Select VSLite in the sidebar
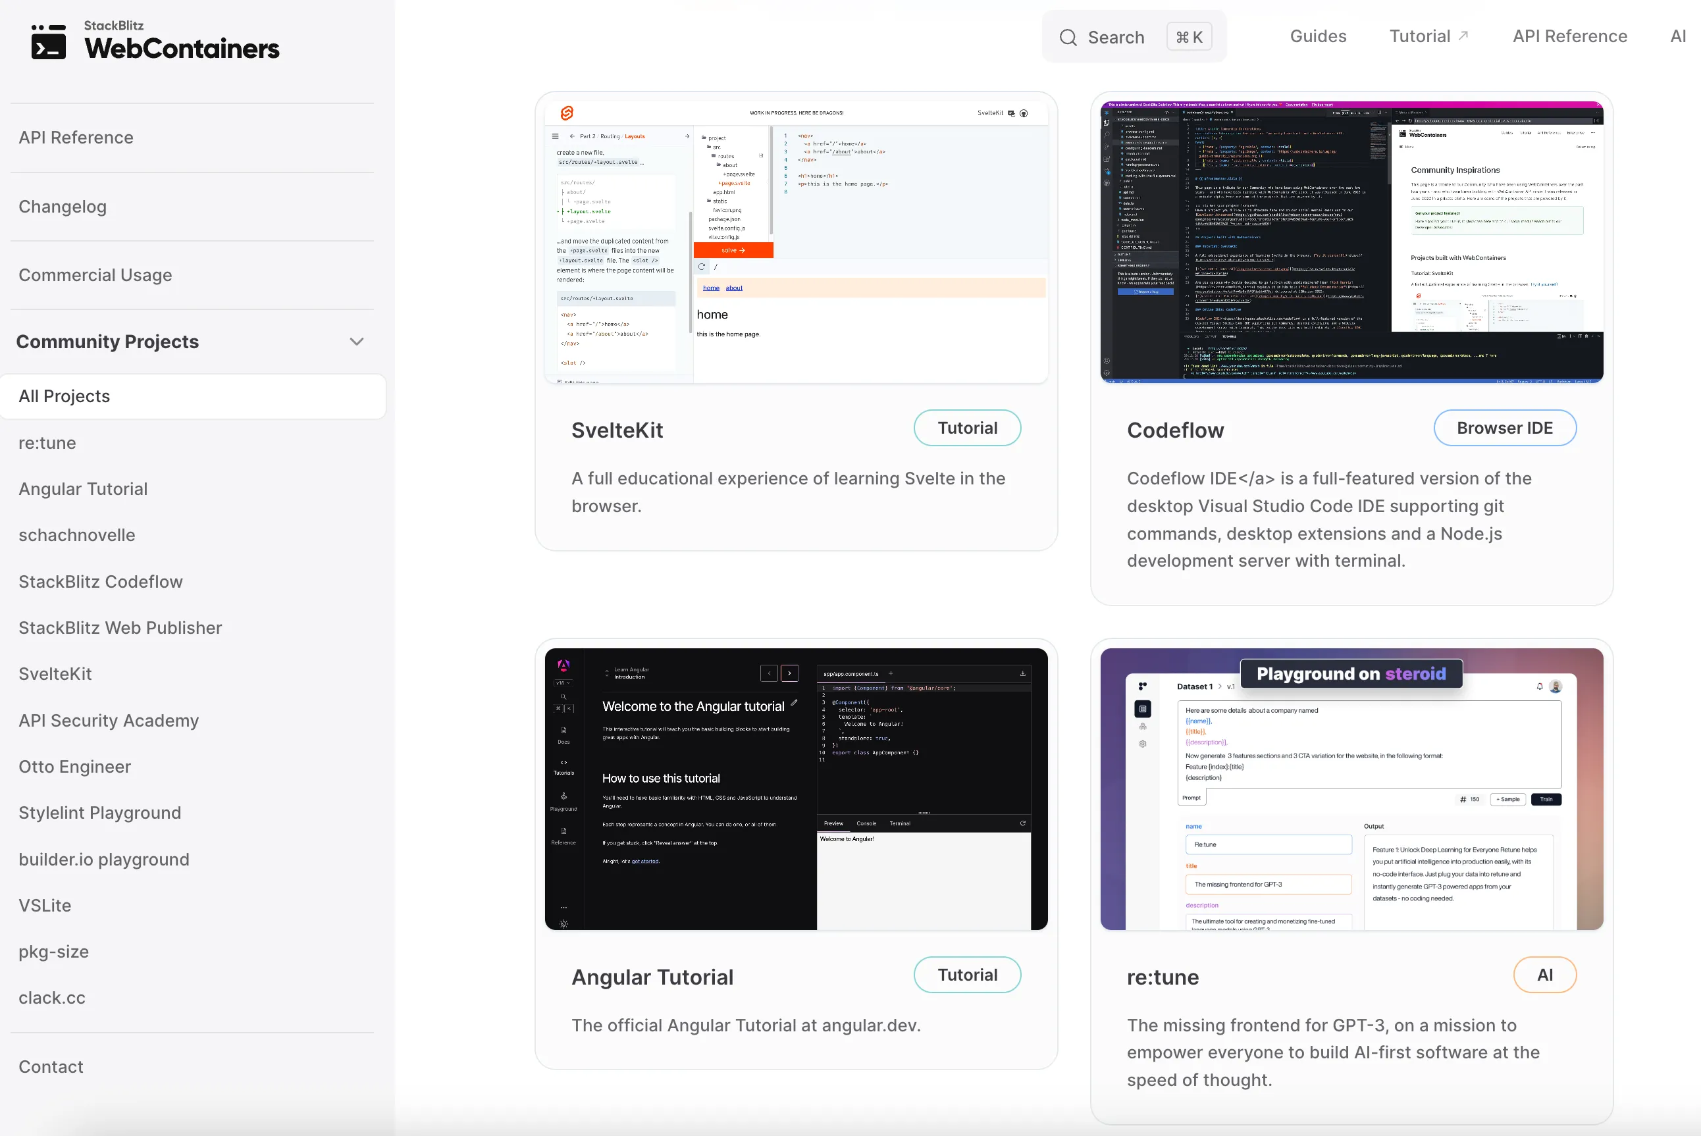This screenshot has width=1701, height=1136. point(45,906)
